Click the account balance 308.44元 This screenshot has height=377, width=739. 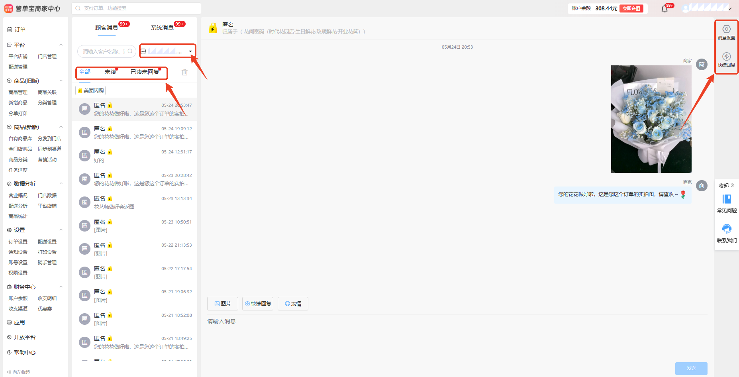[x=606, y=8]
